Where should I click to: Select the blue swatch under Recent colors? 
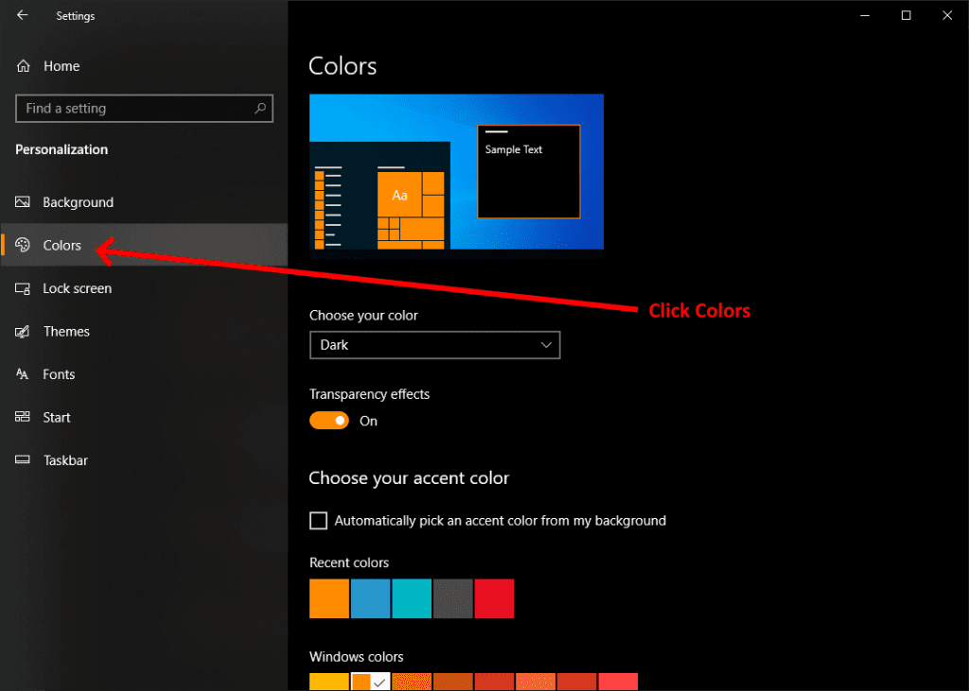(x=370, y=598)
